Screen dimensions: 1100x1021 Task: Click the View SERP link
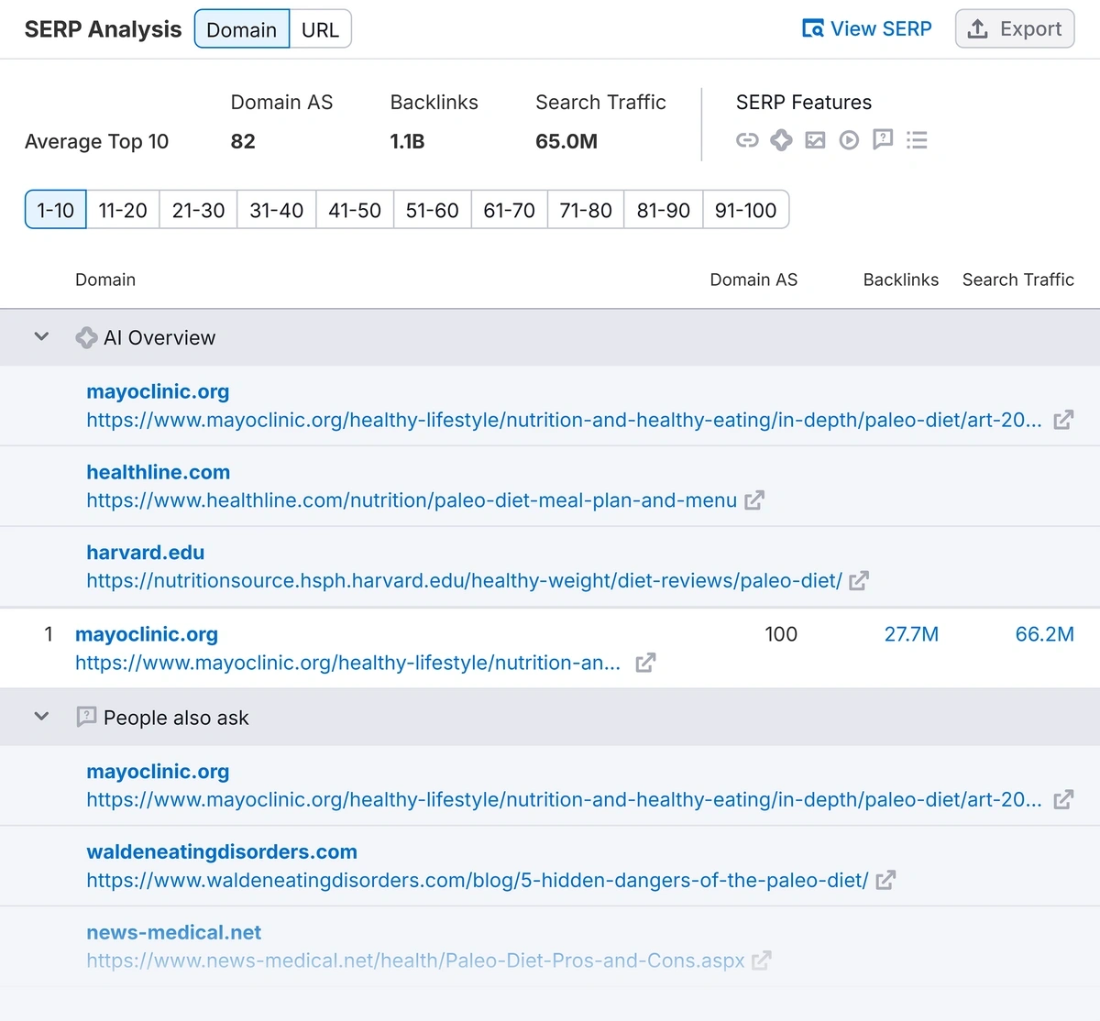point(866,29)
